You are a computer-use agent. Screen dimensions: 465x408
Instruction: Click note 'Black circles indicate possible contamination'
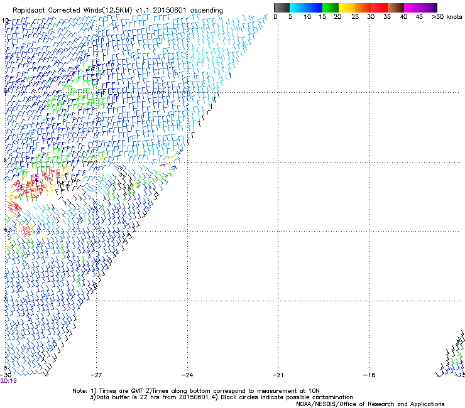coord(287,397)
